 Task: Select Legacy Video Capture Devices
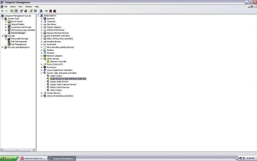click(63, 84)
